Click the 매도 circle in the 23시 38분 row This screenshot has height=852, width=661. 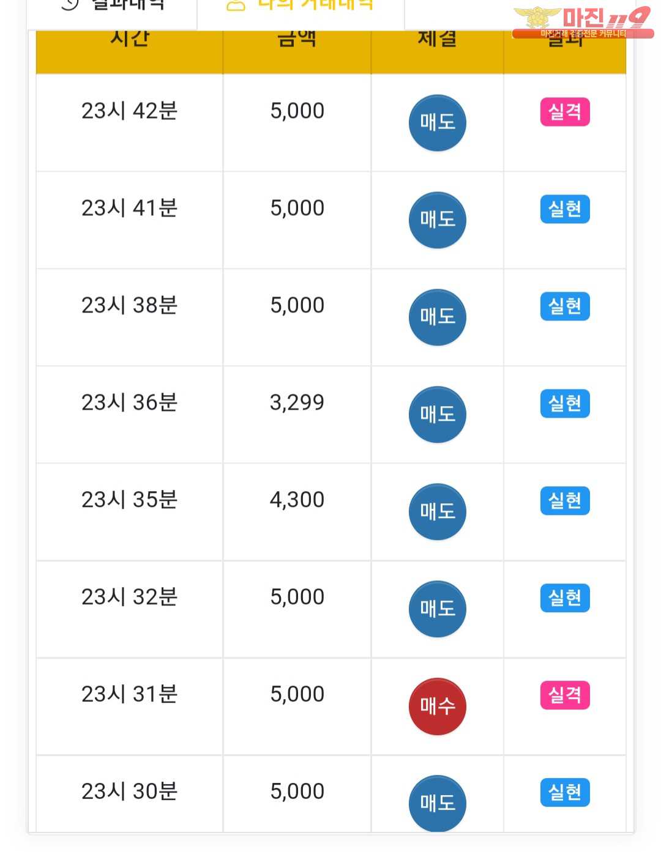437,317
